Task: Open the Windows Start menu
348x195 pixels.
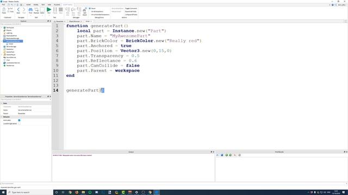Action: pos(3,192)
